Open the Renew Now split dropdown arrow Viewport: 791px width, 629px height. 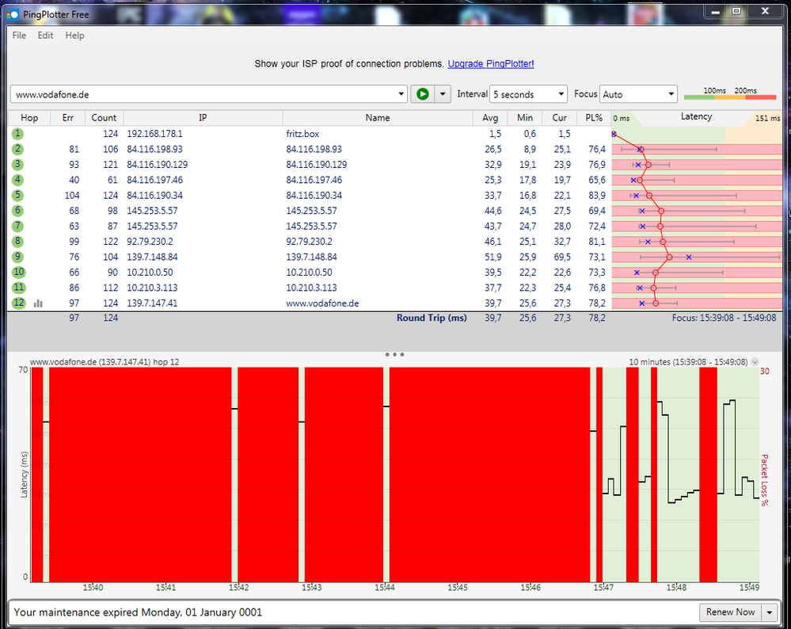[x=770, y=612]
